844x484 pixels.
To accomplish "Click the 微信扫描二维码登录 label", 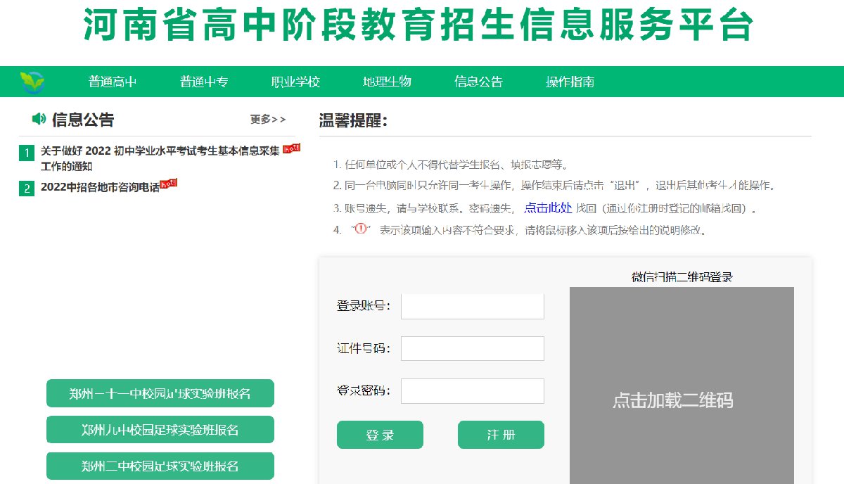I will (x=682, y=277).
